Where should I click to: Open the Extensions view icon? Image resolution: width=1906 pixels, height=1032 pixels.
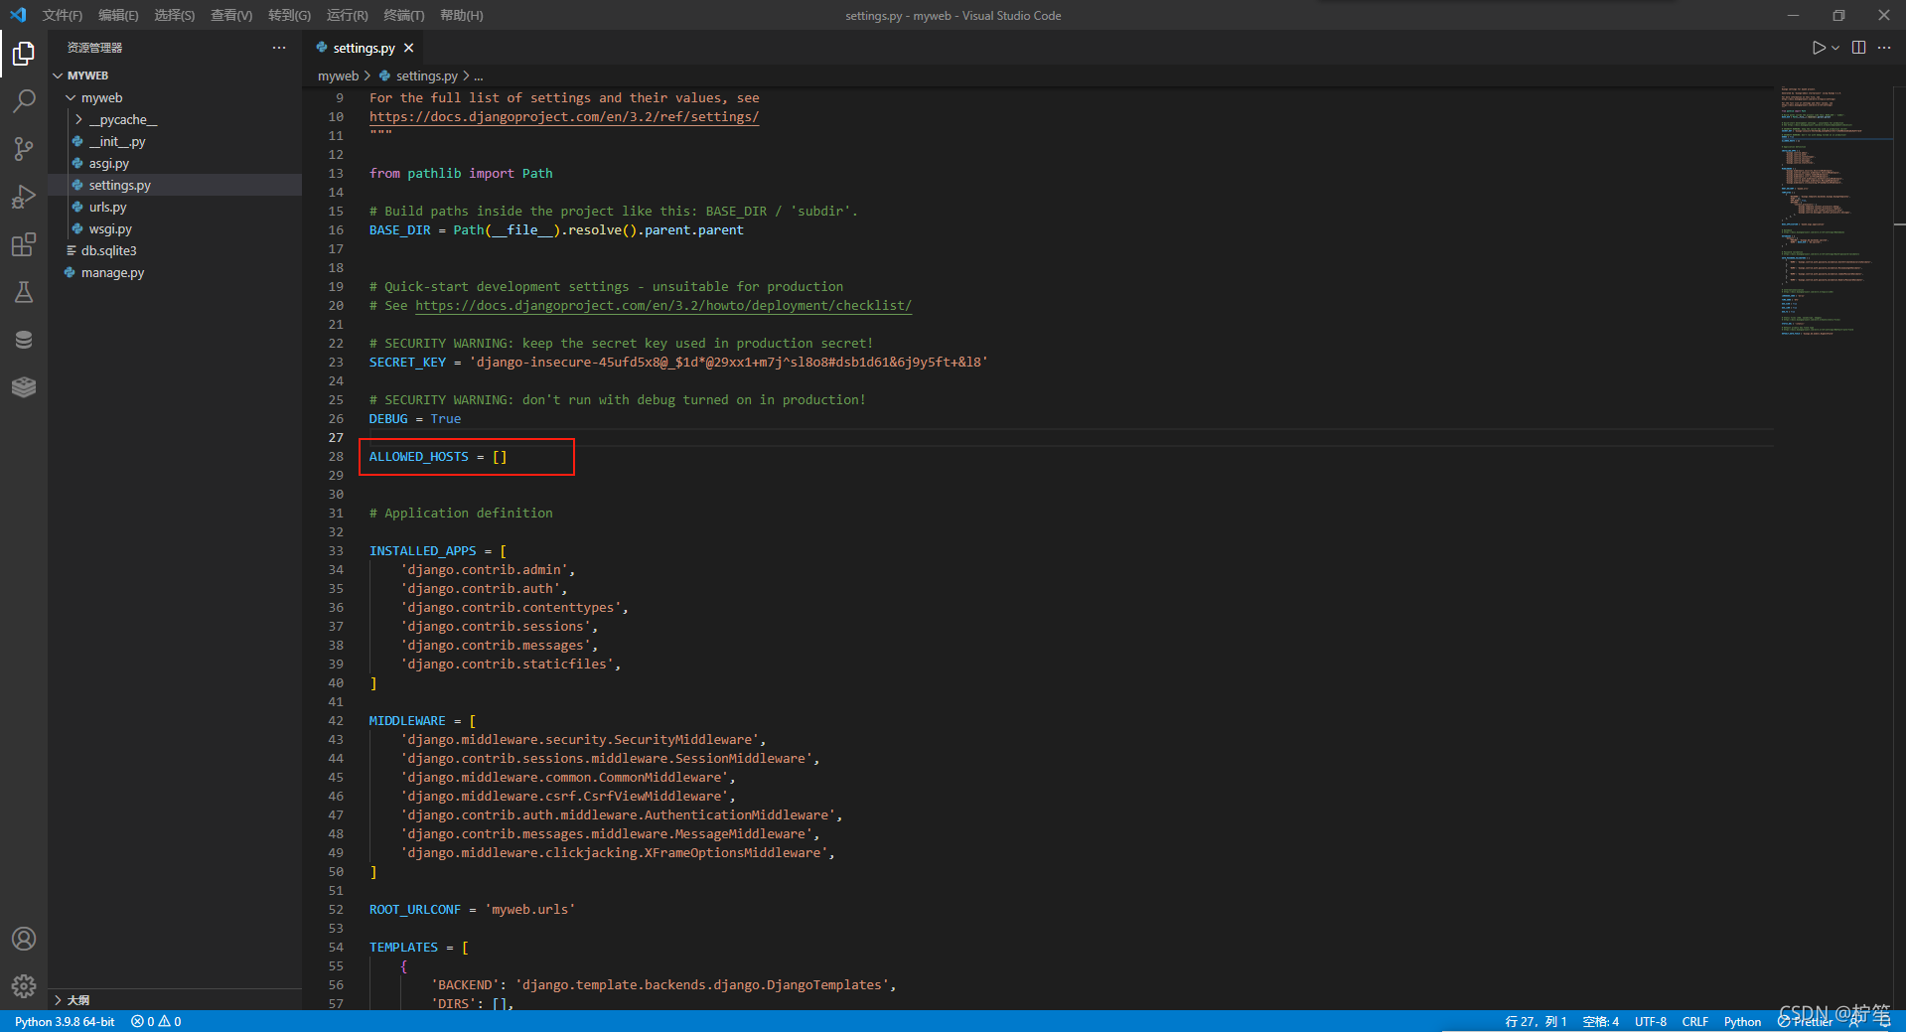coord(24,244)
